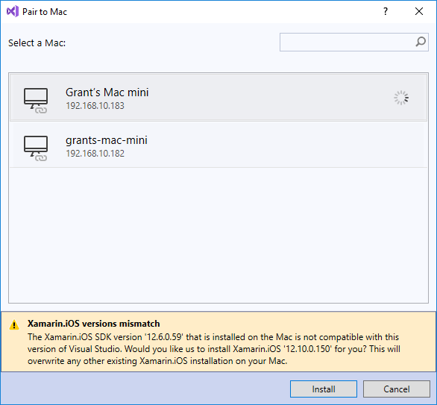Select the grants-mac-mini computer icon
437x405 pixels.
point(36,148)
